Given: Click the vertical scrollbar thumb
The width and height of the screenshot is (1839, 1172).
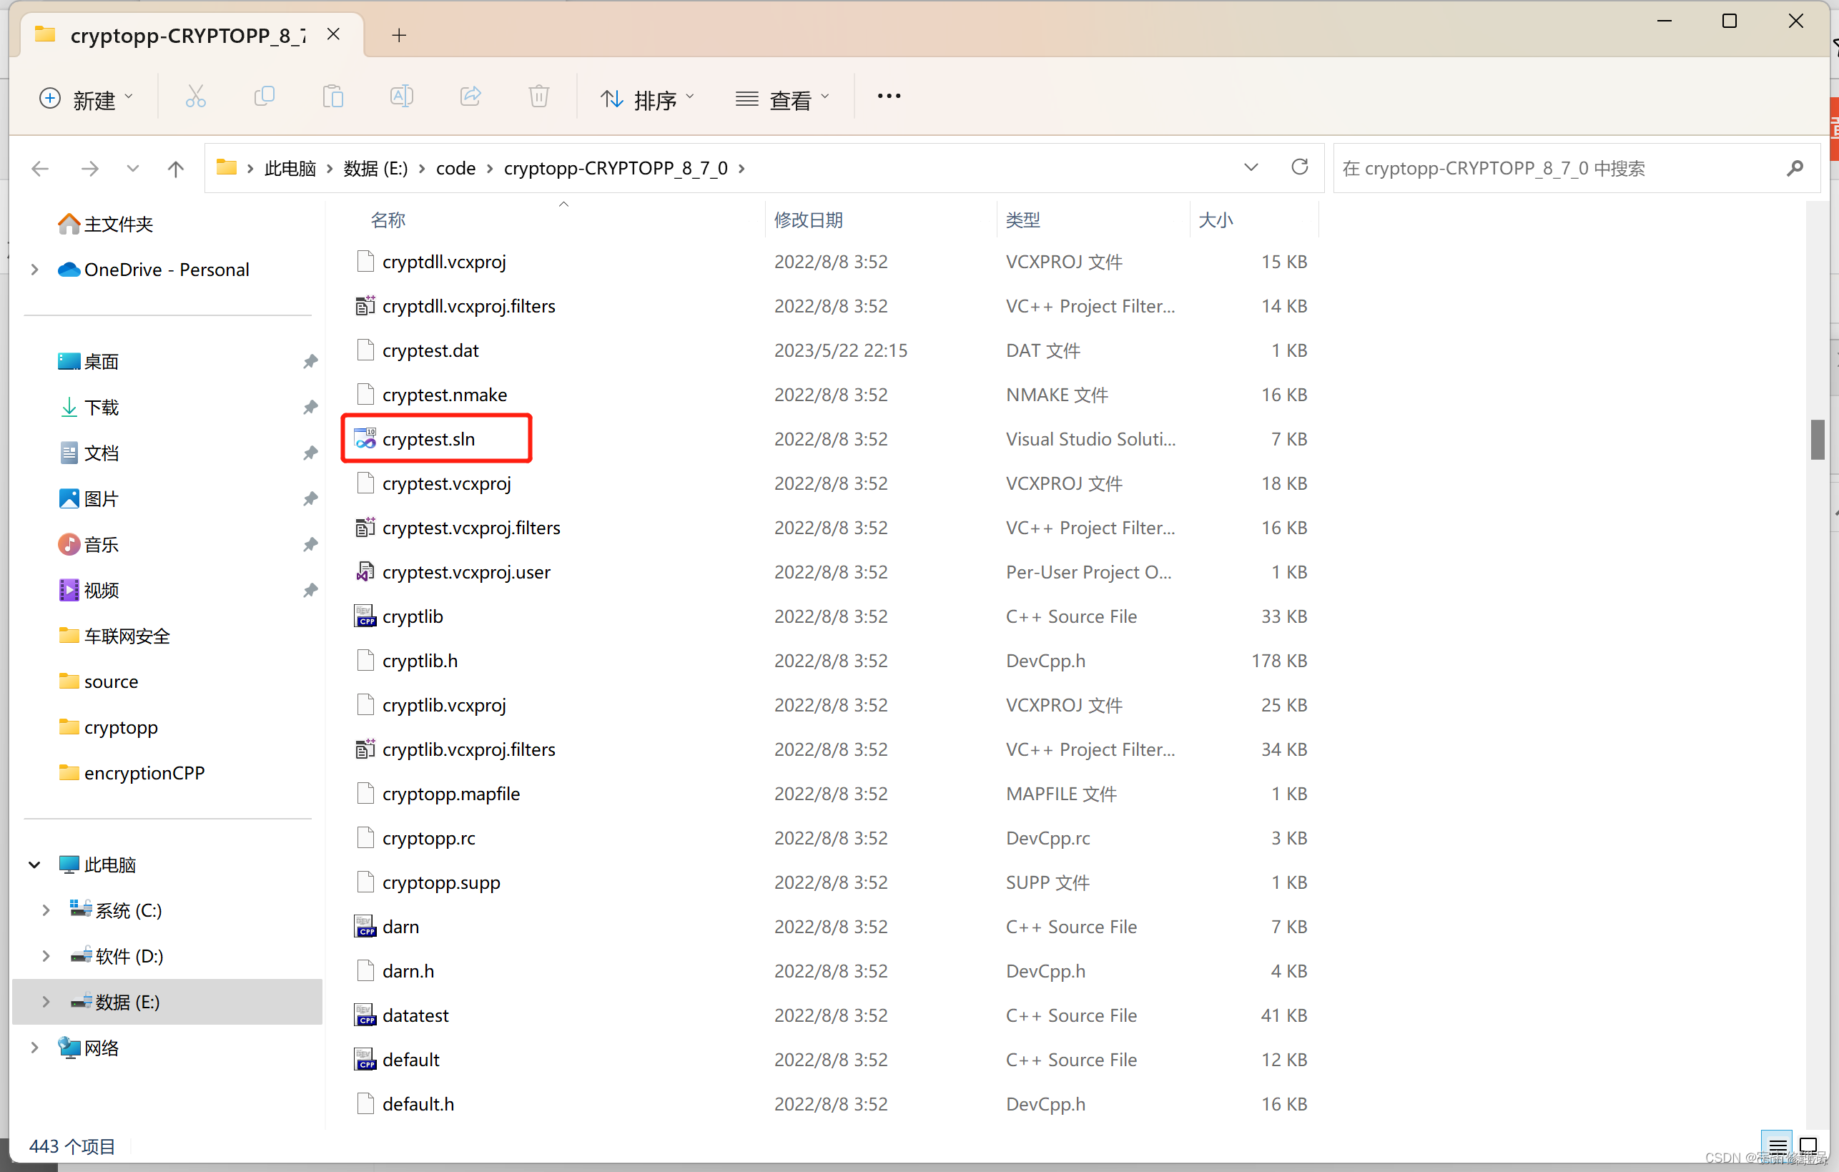Looking at the screenshot, I should click(x=1817, y=439).
